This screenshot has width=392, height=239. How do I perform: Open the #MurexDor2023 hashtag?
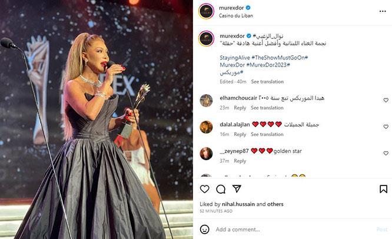(x=268, y=65)
